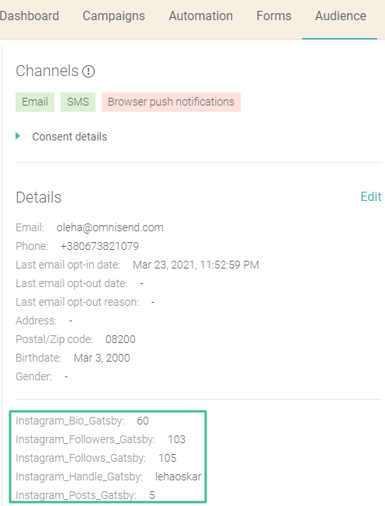
Task: Click the Consent details label
Action: [69, 137]
